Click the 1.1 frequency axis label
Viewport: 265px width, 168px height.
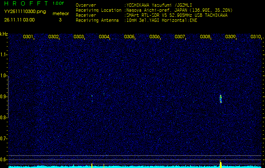3,55
